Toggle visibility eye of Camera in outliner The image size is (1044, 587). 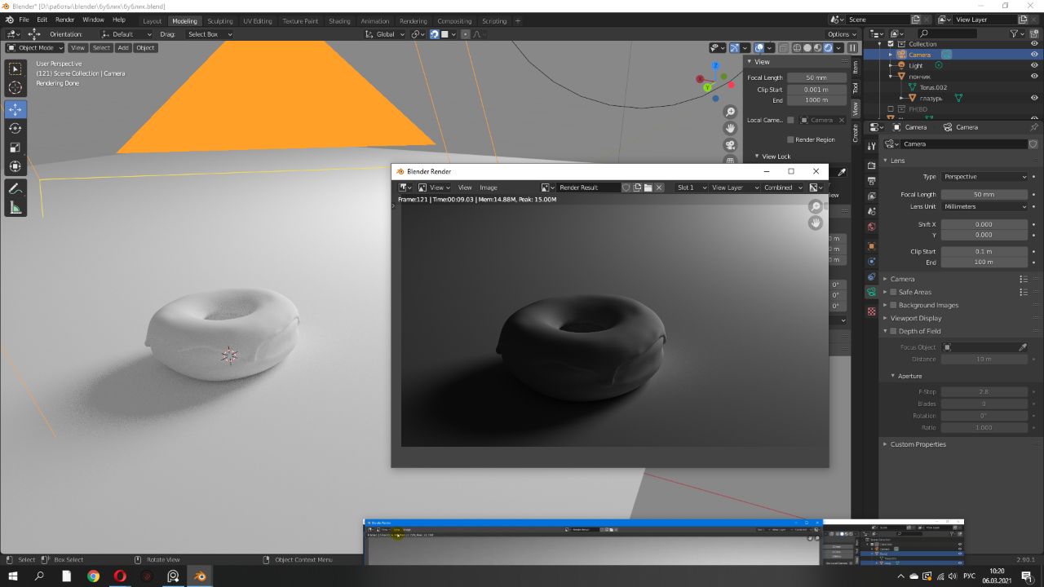coord(1034,55)
